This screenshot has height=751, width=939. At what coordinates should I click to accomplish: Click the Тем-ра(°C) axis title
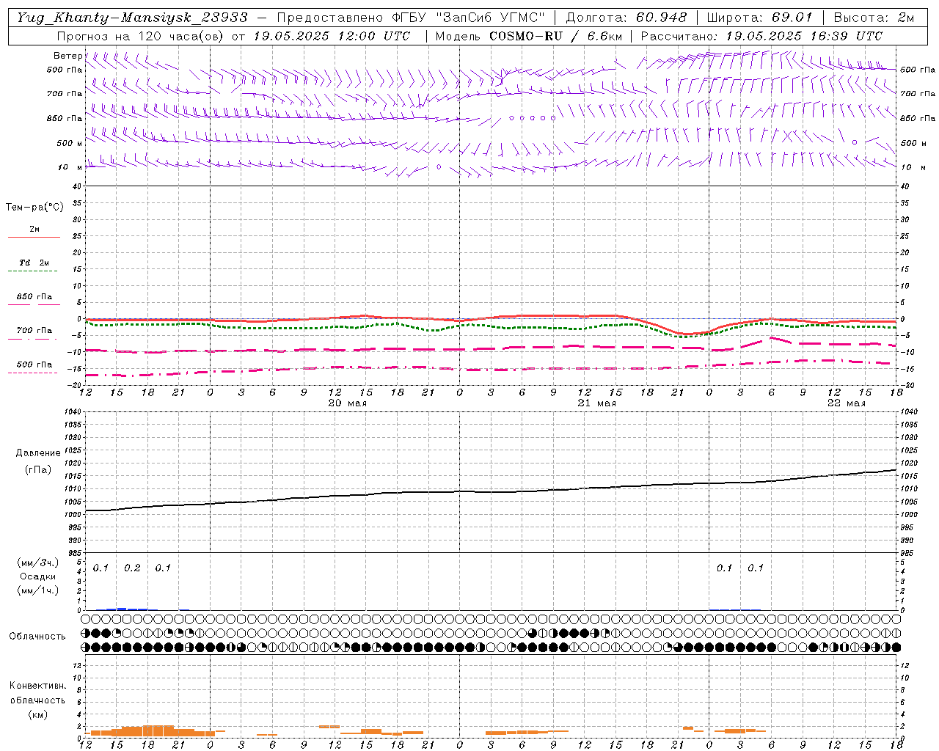tap(34, 208)
